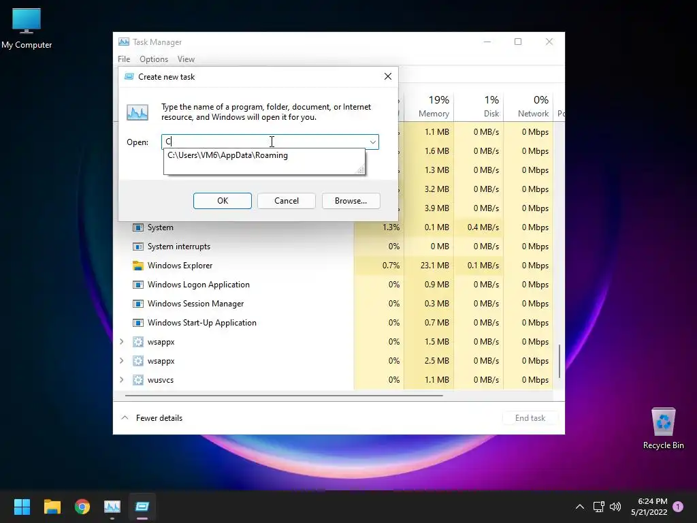
Task: Click the Cancel button
Action: [287, 201]
